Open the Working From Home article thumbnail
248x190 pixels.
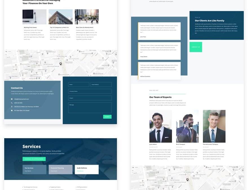point(34,17)
